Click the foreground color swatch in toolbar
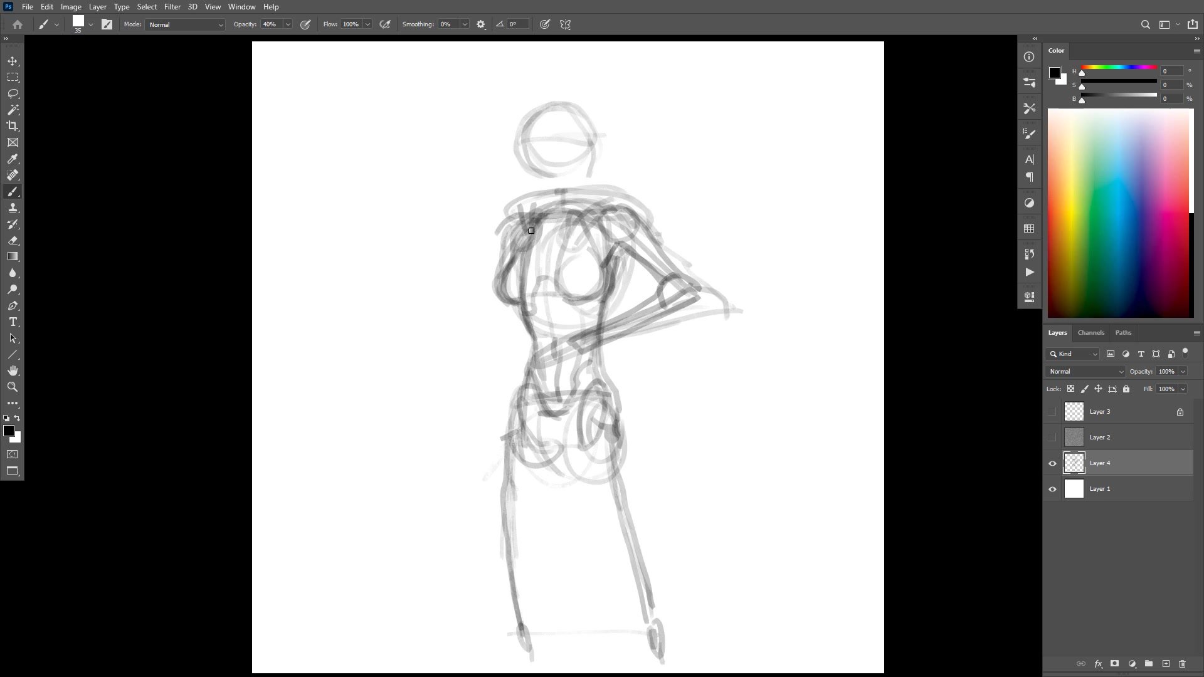 8,431
